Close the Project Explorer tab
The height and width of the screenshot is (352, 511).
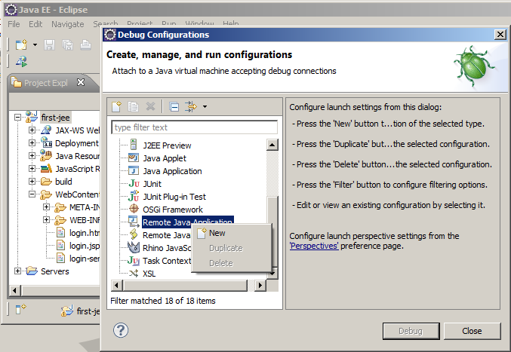coord(81,82)
